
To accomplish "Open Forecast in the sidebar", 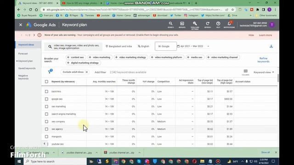I will click(23, 54).
